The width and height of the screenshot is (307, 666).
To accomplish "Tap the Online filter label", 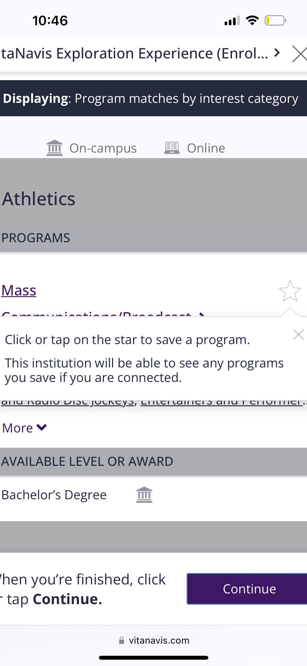I will point(206,148).
